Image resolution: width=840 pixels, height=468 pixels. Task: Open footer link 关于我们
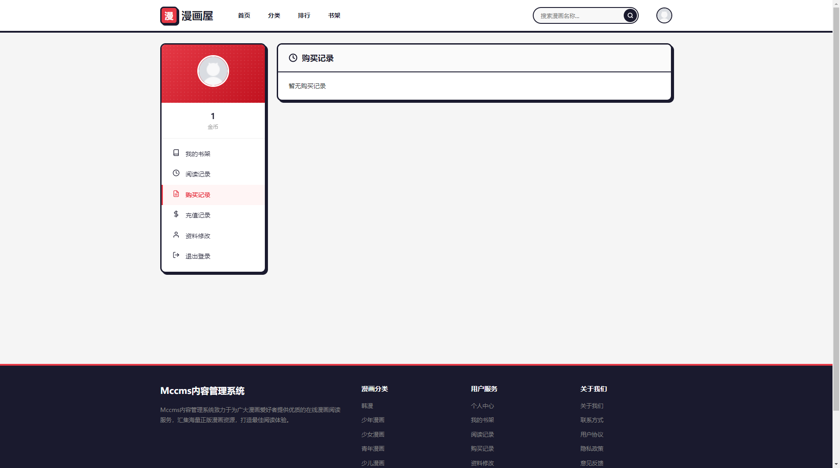pos(592,406)
